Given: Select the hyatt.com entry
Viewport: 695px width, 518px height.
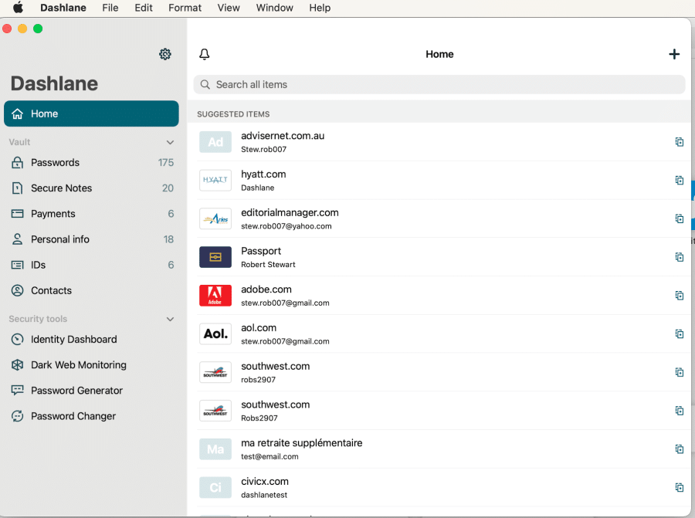Looking at the screenshot, I should coord(439,181).
